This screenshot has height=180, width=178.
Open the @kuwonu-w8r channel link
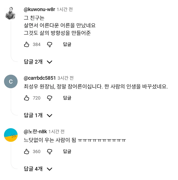pos(39,10)
